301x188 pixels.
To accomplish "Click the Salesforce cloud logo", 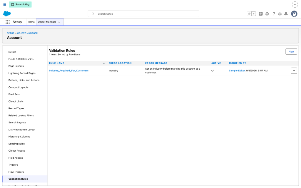I will (7, 14).
